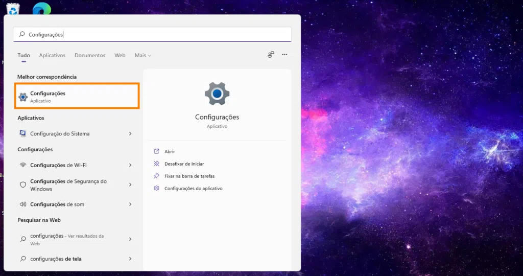Image resolution: width=523 pixels, height=276 pixels.
Task: Click search icon beside configurações de tela
Action: click(x=23, y=259)
